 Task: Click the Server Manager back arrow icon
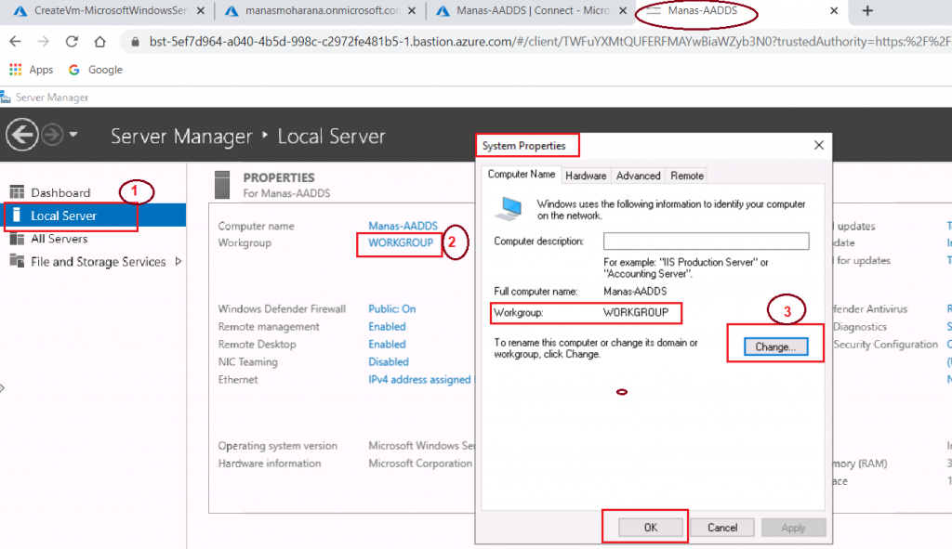tap(21, 136)
